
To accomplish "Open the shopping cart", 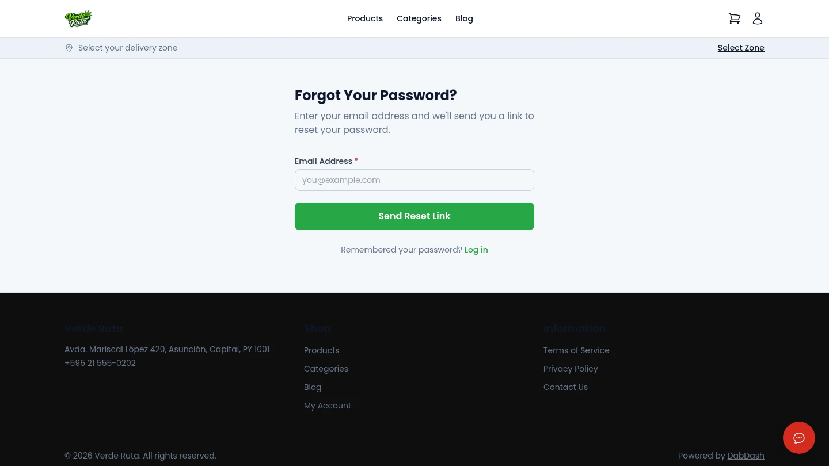I will tap(734, 18).
